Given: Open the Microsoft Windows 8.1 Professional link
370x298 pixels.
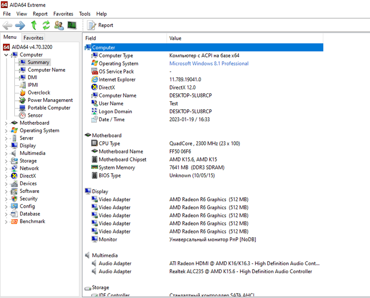Looking at the screenshot, I should tap(209, 64).
